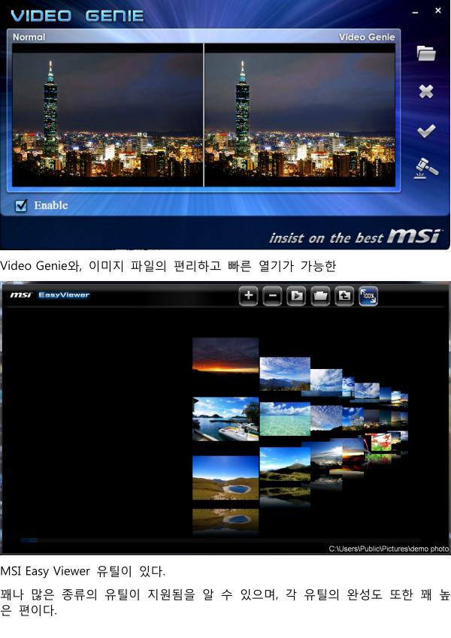Start slideshow with EasyViewer play button
The image size is (451, 638).
click(x=296, y=295)
